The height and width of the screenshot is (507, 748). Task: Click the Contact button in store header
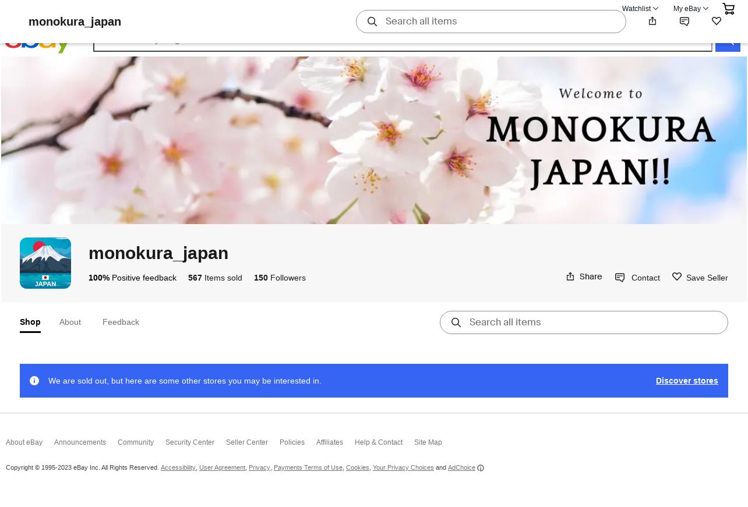pyautogui.click(x=637, y=278)
